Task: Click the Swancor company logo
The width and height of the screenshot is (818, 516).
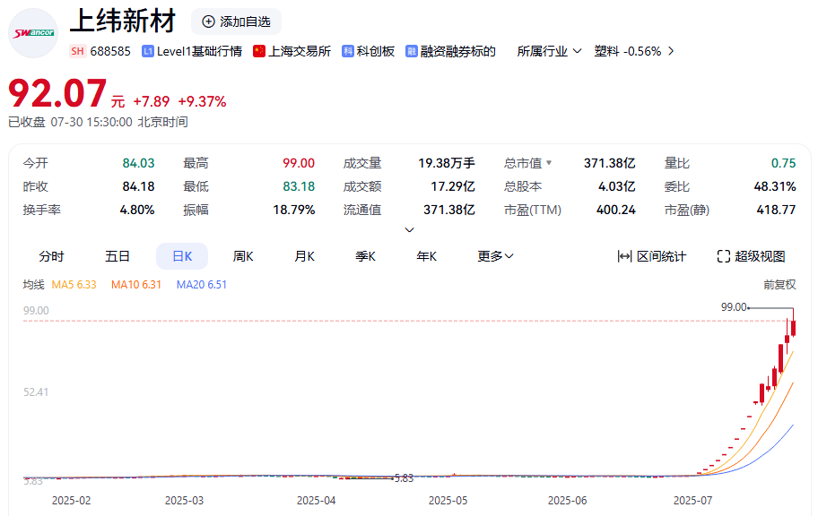Action: tap(33, 33)
